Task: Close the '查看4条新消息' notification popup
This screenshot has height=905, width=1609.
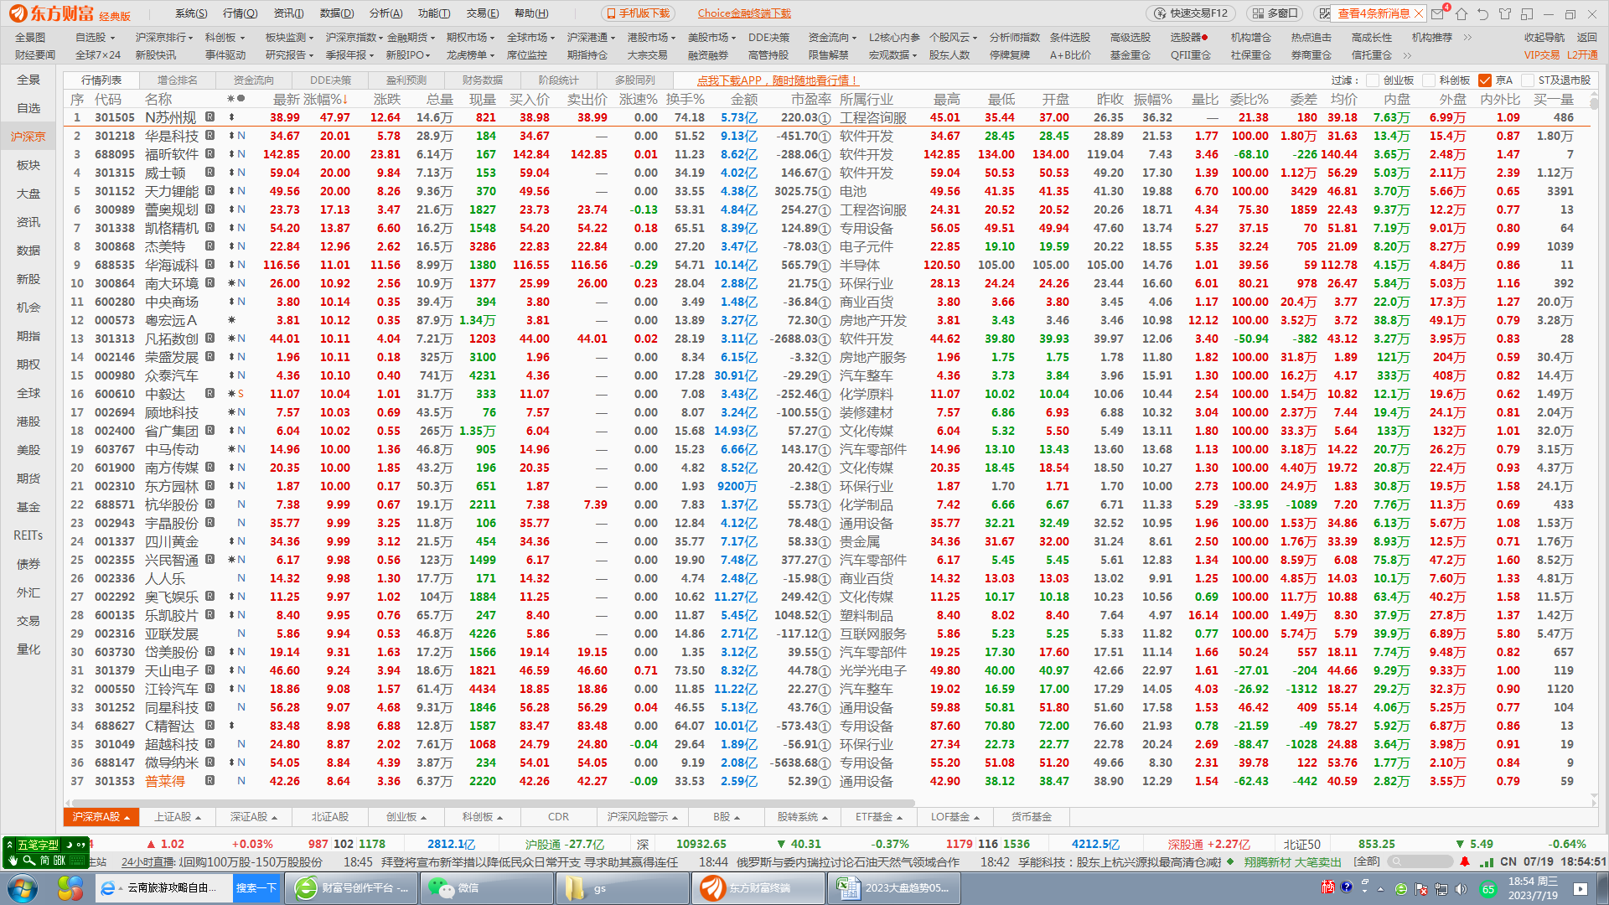Action: click(1418, 13)
